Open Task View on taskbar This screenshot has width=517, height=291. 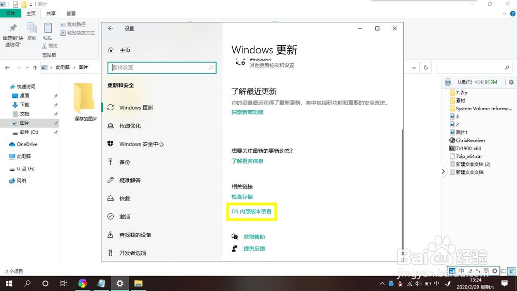coord(63,283)
